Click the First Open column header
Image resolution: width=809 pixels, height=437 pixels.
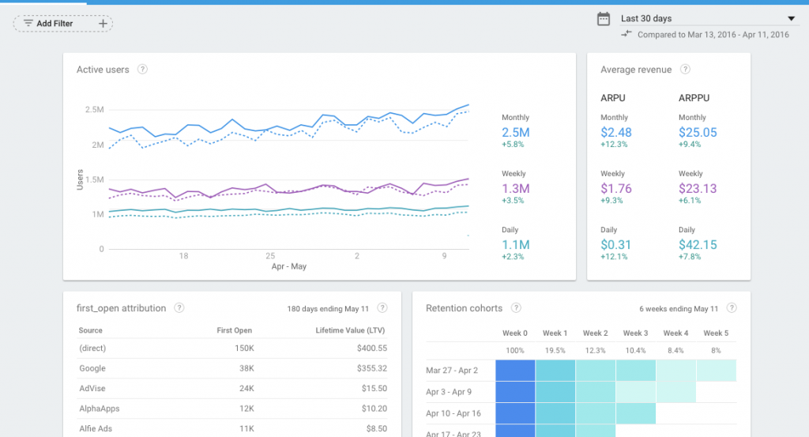234,330
